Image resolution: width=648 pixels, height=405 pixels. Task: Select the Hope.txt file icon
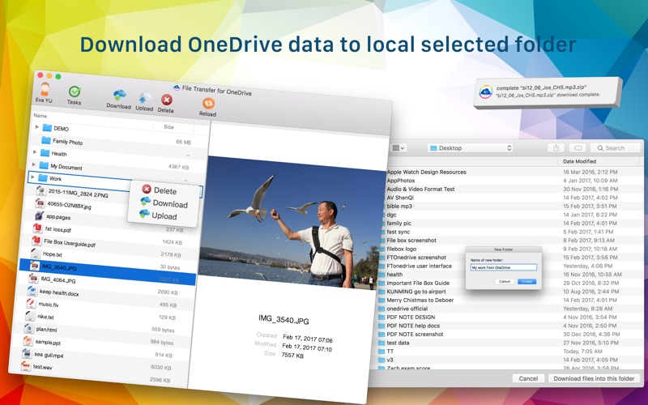pos(36,253)
